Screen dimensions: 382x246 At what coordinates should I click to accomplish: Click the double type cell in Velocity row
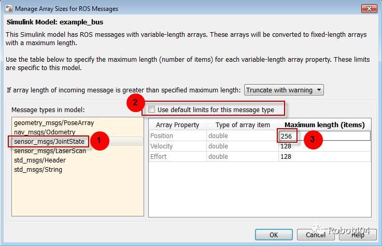pos(243,146)
